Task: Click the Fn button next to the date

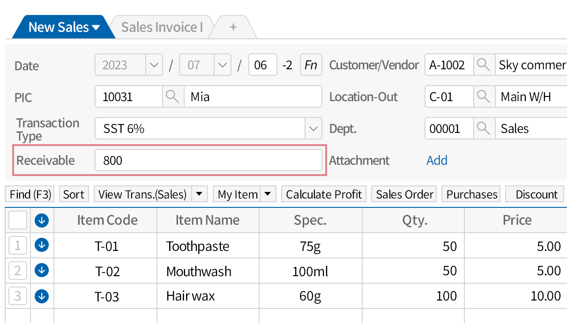Action: (311, 65)
